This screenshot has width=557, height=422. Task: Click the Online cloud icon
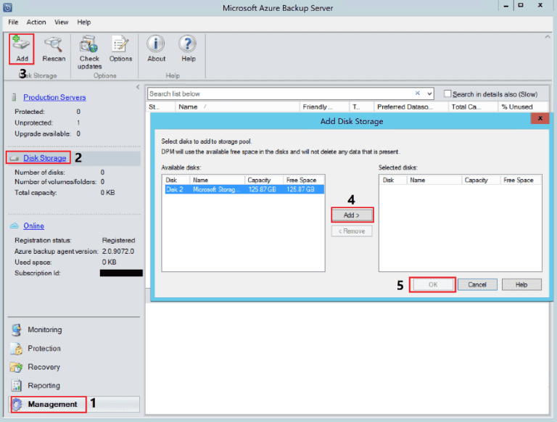point(15,226)
